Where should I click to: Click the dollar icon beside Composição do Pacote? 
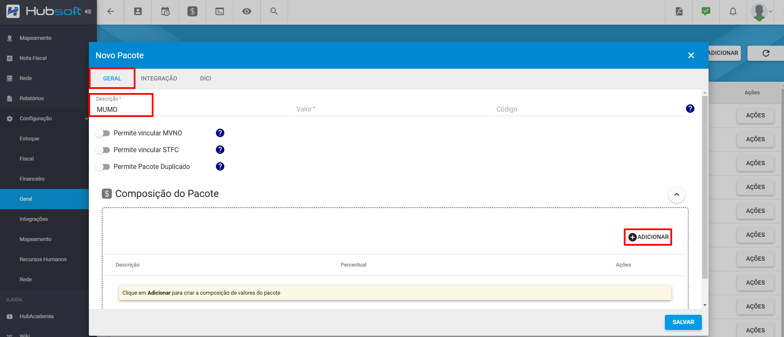pyautogui.click(x=107, y=194)
